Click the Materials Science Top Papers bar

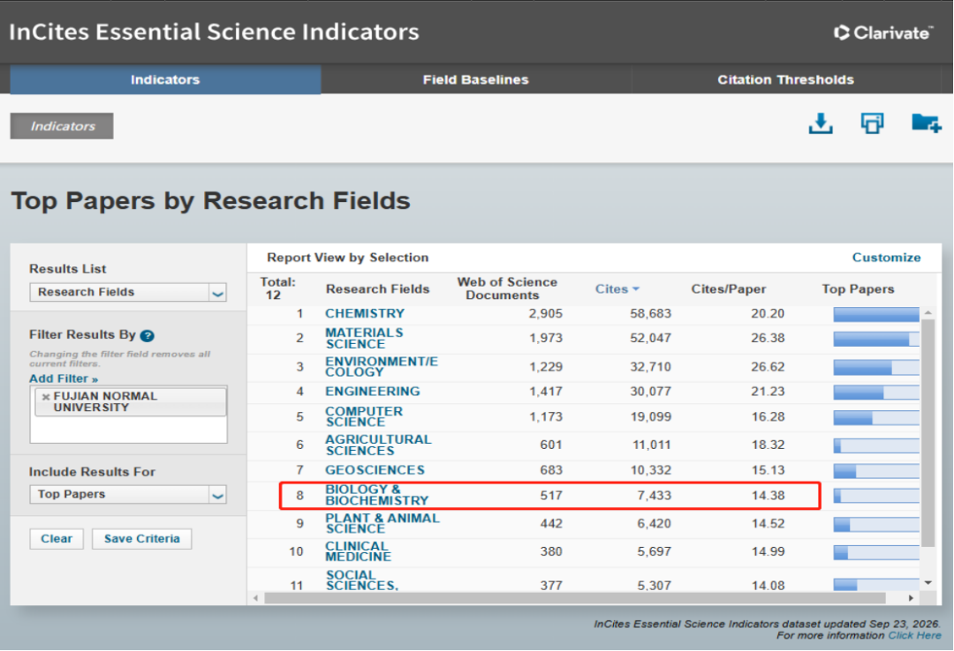(x=876, y=340)
